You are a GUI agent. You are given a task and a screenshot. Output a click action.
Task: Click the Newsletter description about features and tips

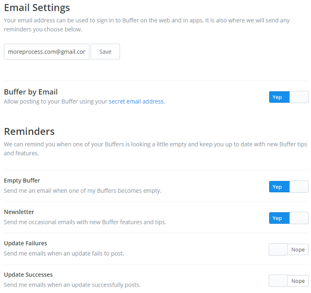click(x=85, y=222)
